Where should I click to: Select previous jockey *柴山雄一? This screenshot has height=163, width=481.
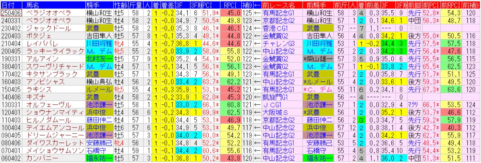click(318, 59)
